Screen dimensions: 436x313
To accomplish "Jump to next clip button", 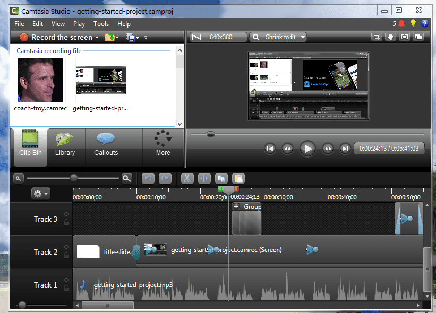I will click(x=345, y=149).
